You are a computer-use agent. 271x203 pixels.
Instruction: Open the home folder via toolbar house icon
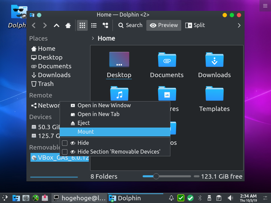pyautogui.click(x=68, y=25)
